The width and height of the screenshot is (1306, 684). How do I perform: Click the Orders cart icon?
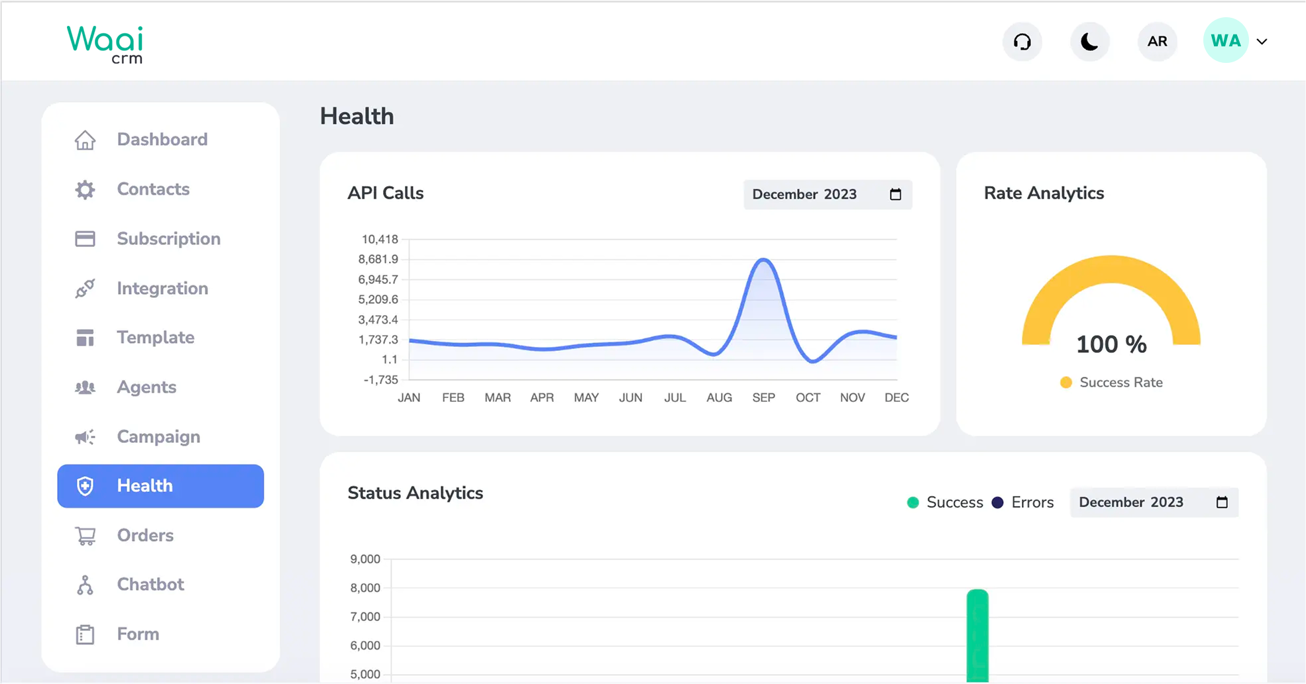point(85,536)
